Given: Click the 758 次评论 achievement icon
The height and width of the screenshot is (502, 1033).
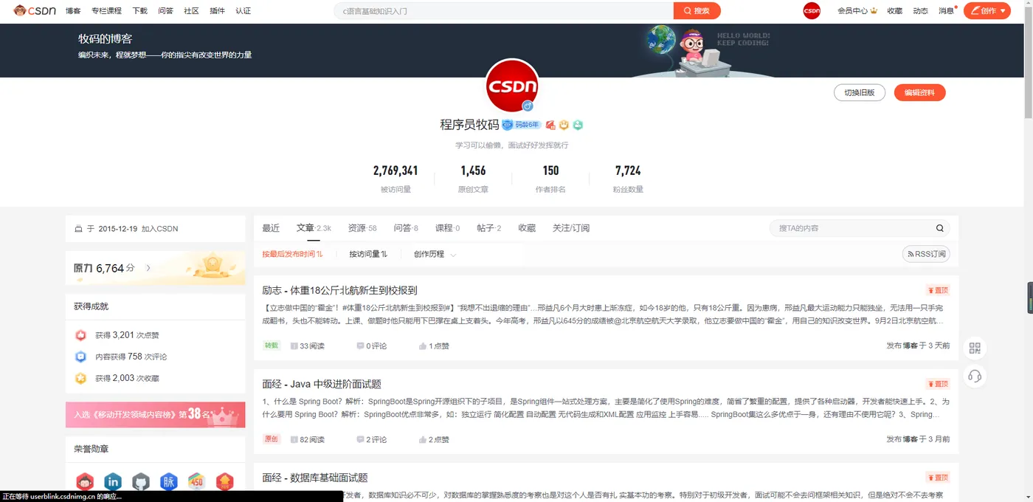Looking at the screenshot, I should (x=81, y=357).
